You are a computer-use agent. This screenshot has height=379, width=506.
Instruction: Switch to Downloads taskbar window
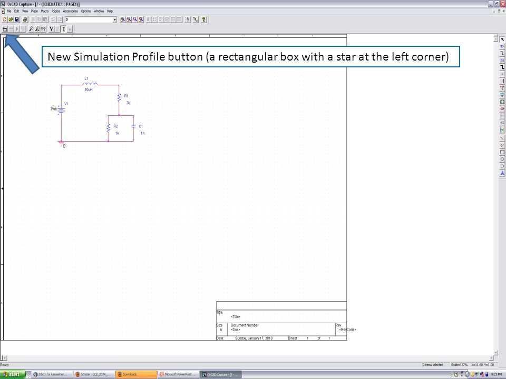pyautogui.click(x=135, y=374)
